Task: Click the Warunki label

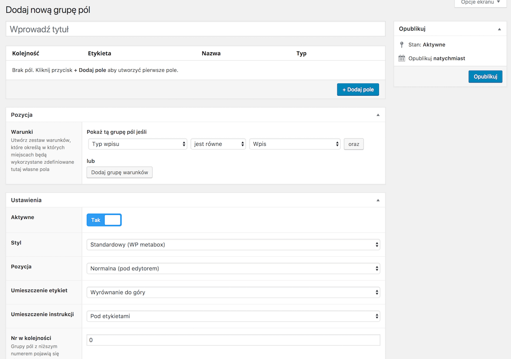Action: (x=22, y=132)
